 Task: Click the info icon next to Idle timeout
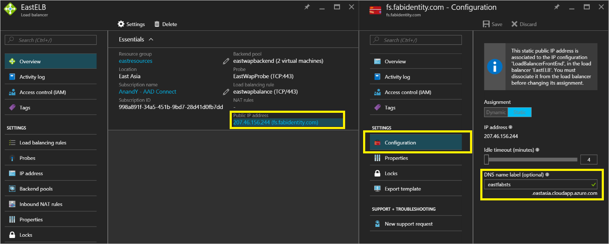[537, 150]
